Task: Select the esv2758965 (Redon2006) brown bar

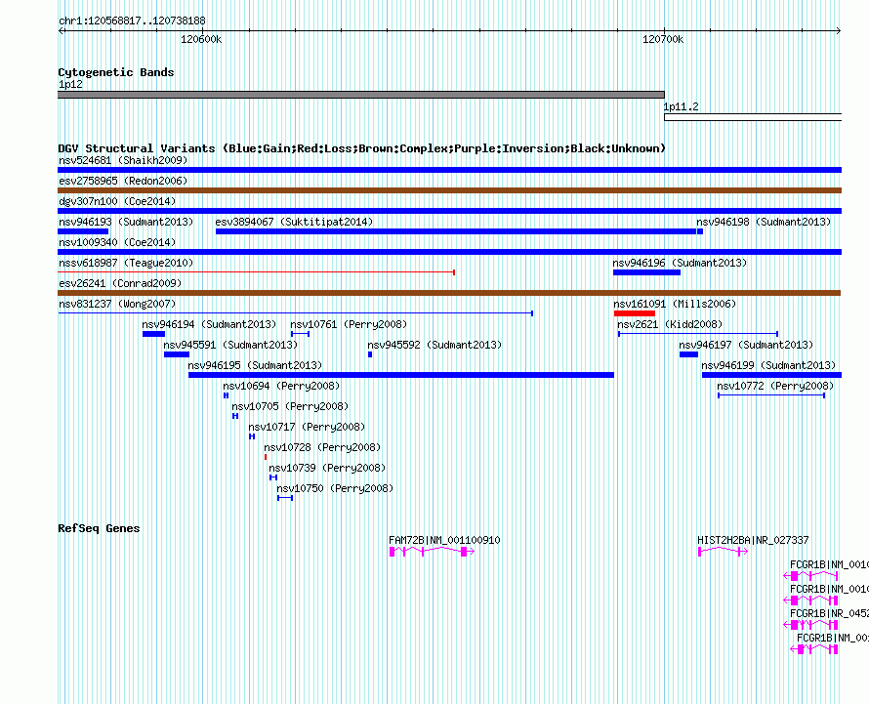Action: pyautogui.click(x=449, y=190)
